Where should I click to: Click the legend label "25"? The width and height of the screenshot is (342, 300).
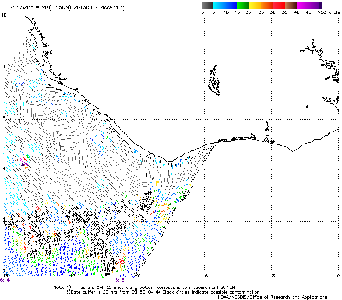point(261,12)
